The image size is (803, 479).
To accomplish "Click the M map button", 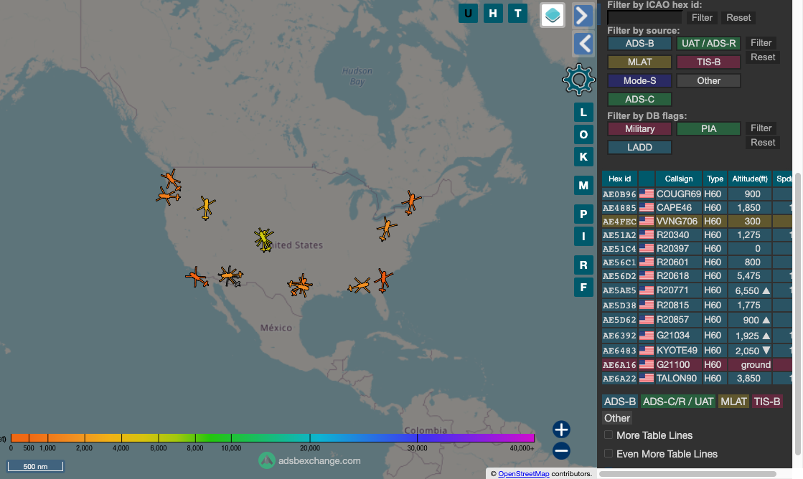I will (x=583, y=185).
